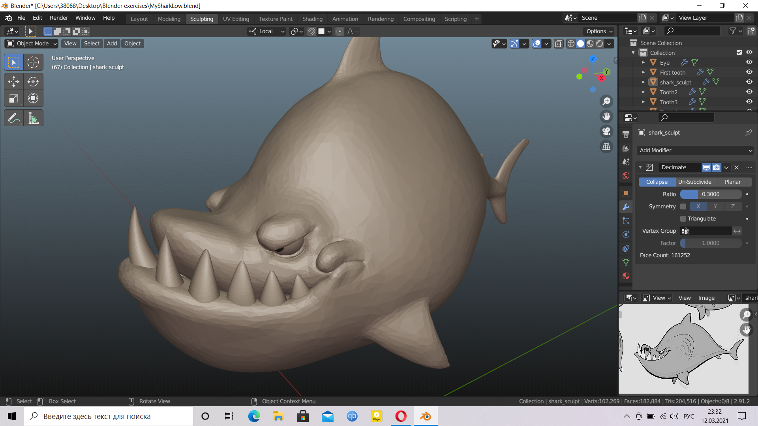Select the Modifier properties wrench tab
This screenshot has width=758, height=426.
[626, 207]
